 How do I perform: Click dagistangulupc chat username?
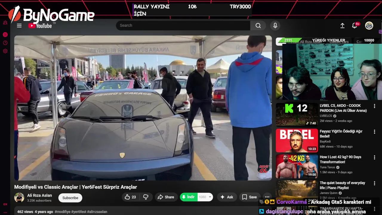(284, 211)
